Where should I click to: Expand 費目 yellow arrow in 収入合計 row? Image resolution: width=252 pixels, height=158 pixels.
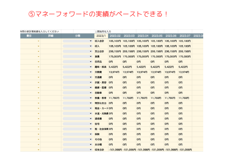click(x=38, y=41)
